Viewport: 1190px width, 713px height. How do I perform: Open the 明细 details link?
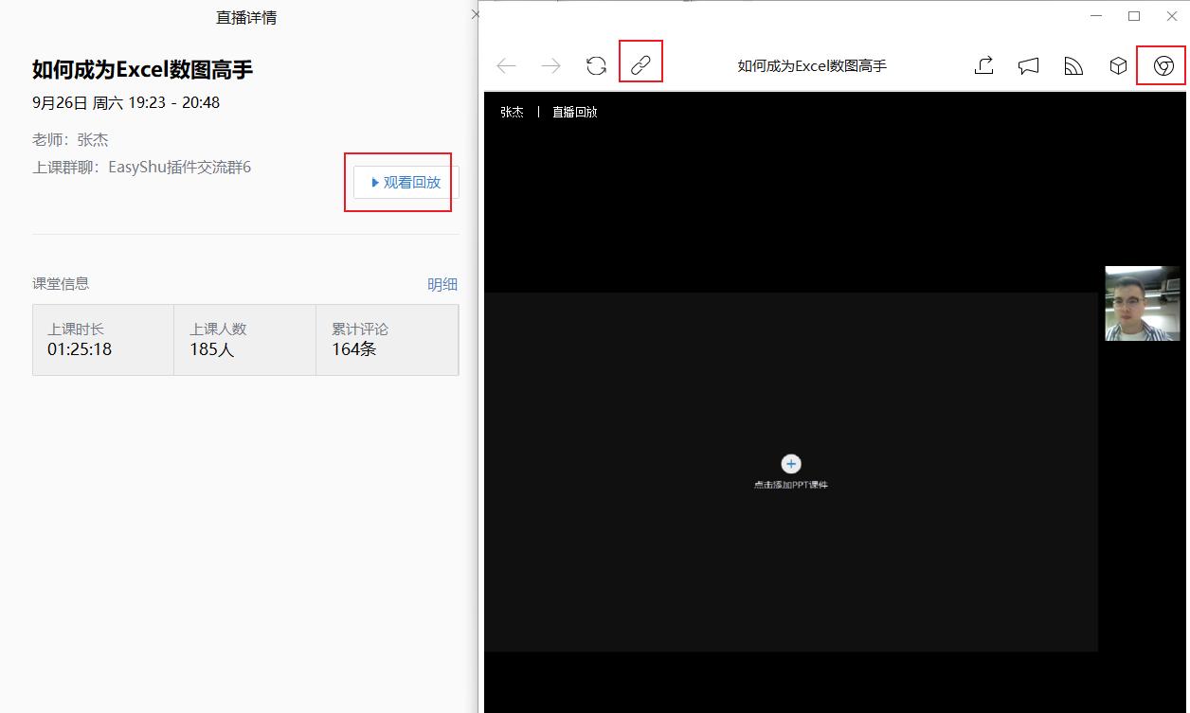[x=442, y=283]
